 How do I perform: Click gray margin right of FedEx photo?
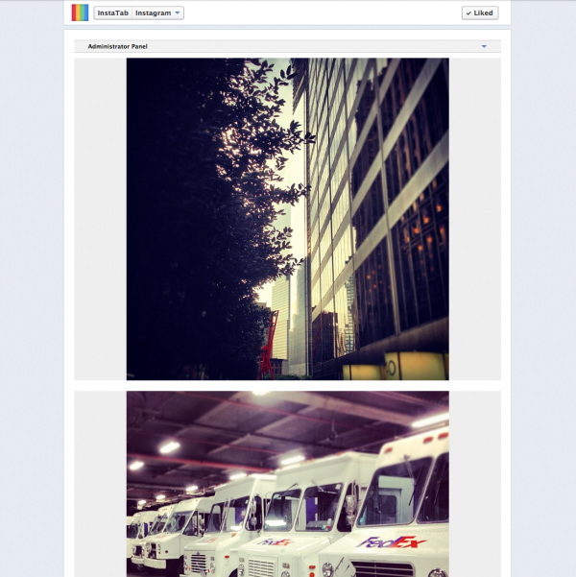click(x=475, y=484)
